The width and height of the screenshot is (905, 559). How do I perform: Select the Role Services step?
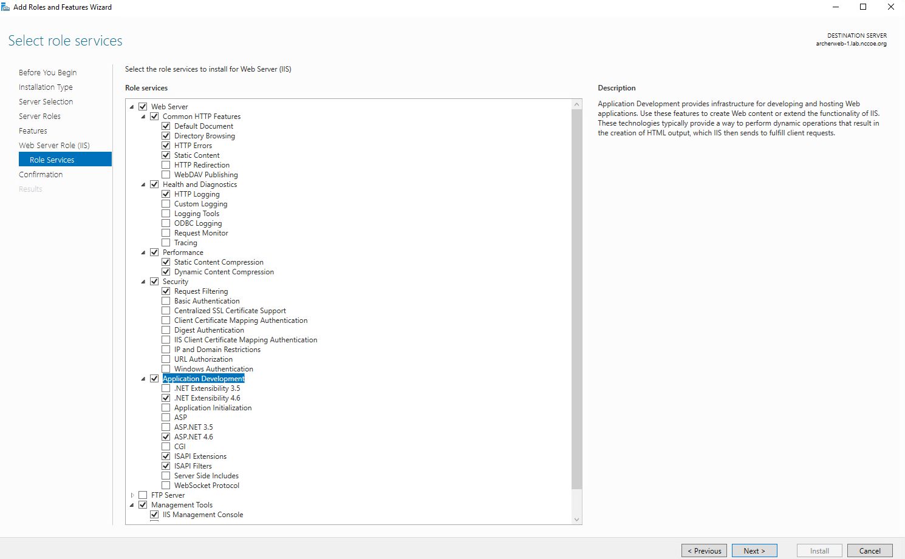point(66,160)
